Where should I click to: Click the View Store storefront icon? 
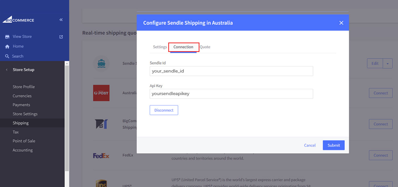[7, 37]
